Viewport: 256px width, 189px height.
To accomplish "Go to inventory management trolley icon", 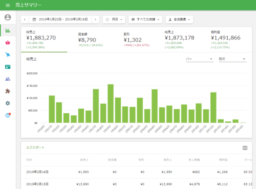I will pyautogui.click(x=8, y=55).
